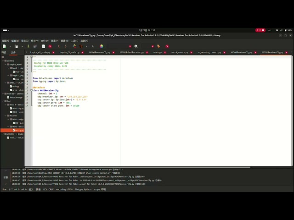The height and width of the screenshot is (220, 294).
Task: Collapse the Inspire_Hand folder node
Action: (6, 64)
